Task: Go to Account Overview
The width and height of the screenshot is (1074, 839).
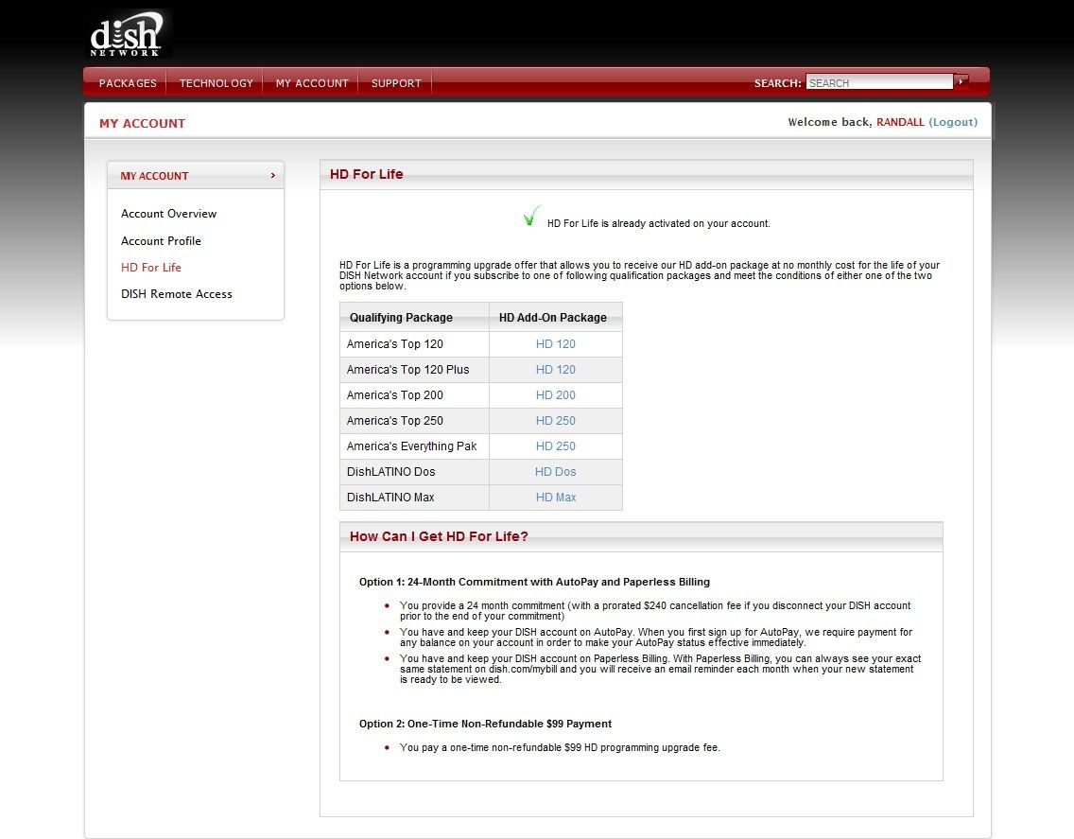Action: tap(168, 213)
